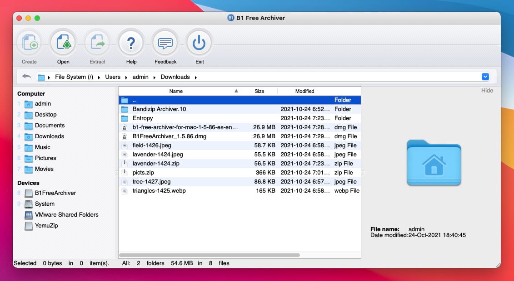This screenshot has height=281, width=514.
Task: Select the picts.zip file name
Action: tap(143, 173)
